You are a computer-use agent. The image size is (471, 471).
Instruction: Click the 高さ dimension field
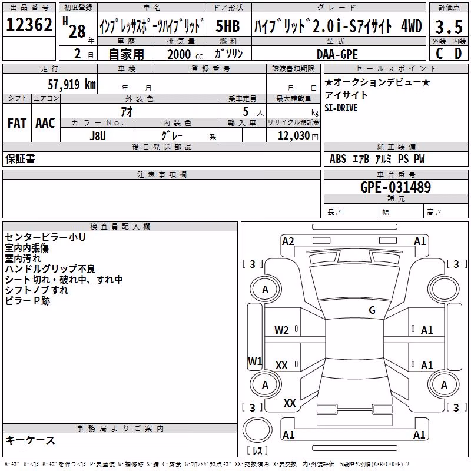coord(446,212)
